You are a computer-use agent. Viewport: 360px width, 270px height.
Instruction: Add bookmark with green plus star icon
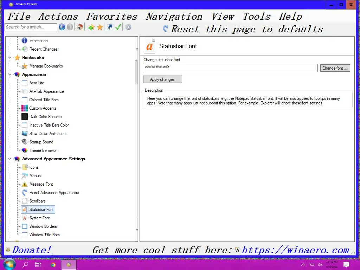(x=91, y=27)
